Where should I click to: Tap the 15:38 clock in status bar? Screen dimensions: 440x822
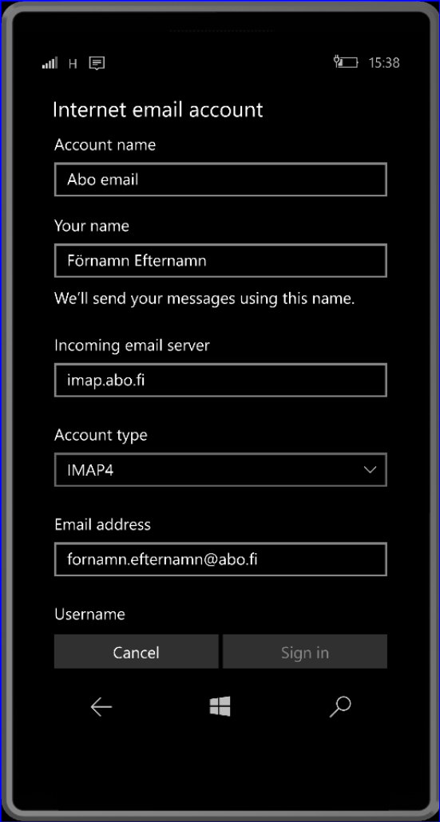(384, 63)
